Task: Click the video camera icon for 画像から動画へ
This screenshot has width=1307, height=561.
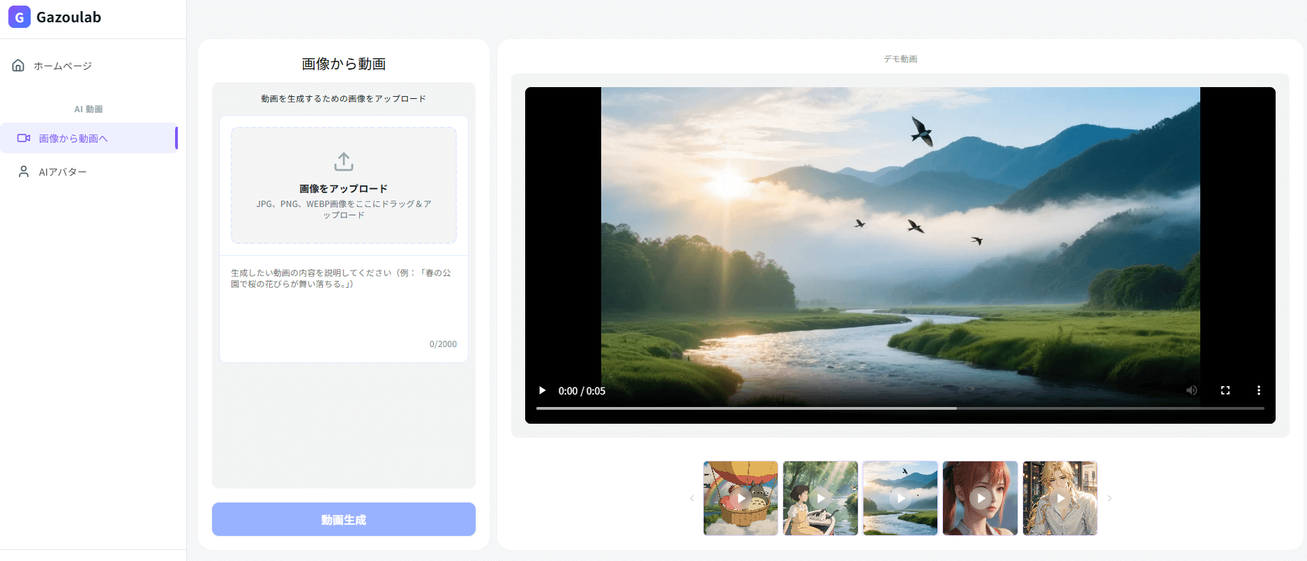Action: pos(24,138)
